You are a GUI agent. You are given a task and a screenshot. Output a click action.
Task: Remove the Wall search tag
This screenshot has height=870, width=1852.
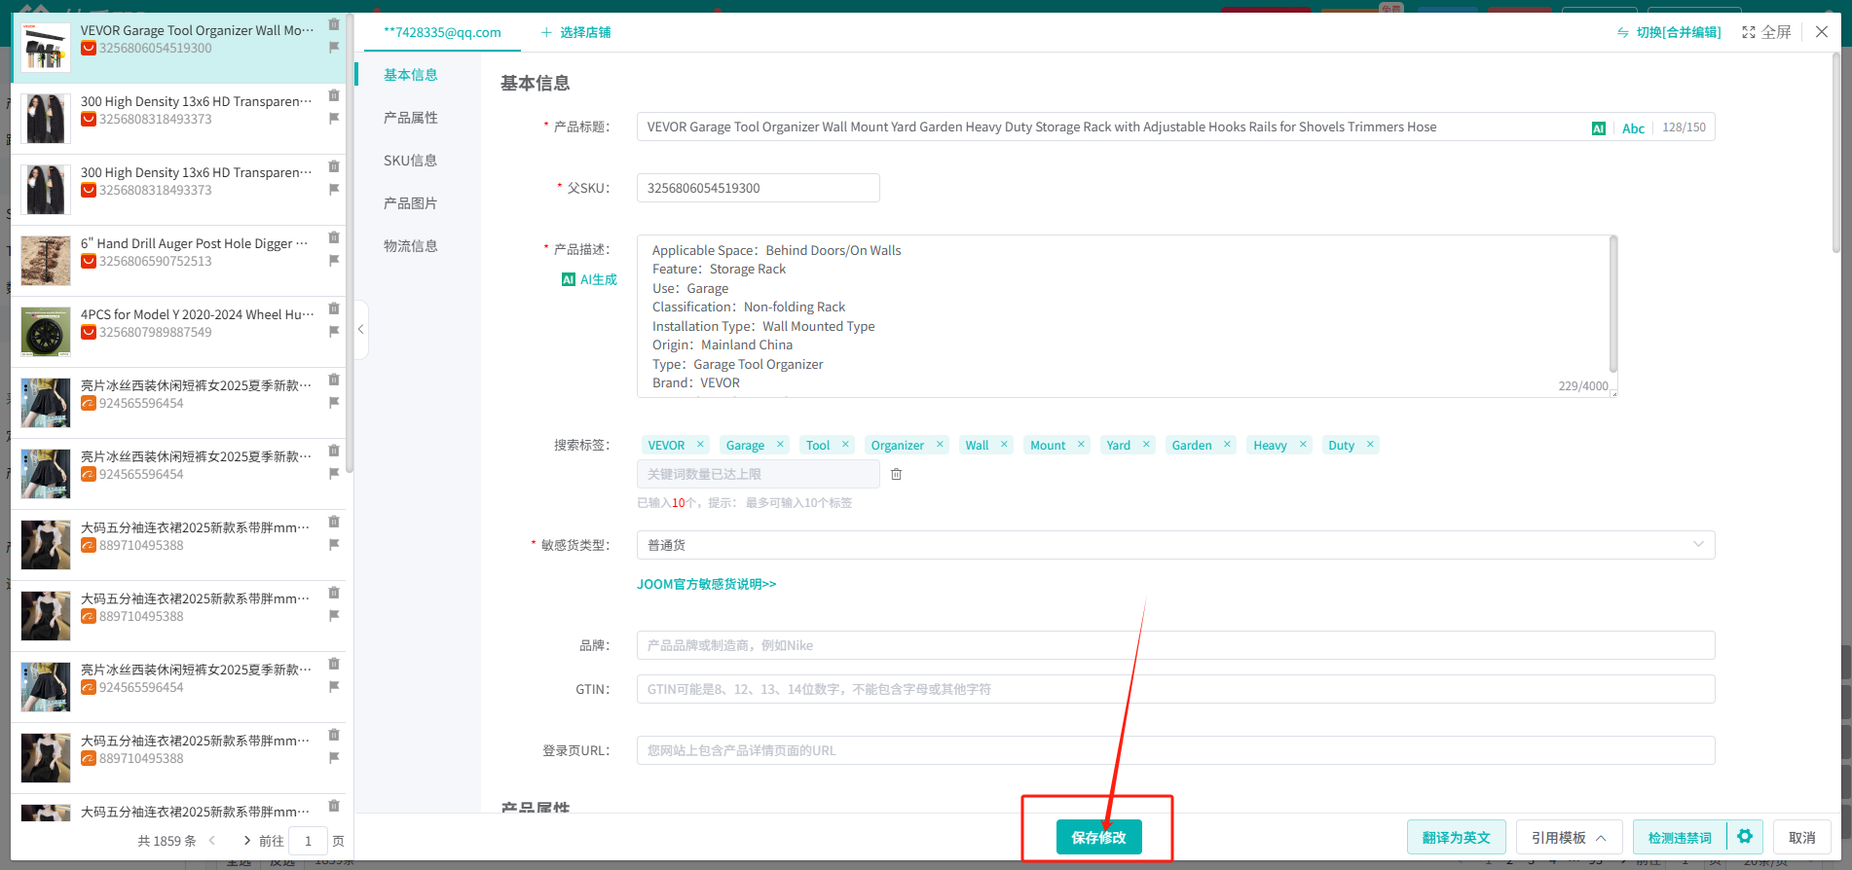(1004, 445)
